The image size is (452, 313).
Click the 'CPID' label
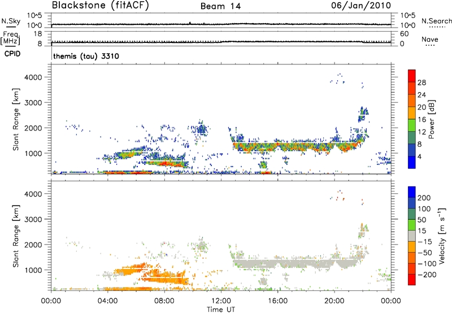12,54
